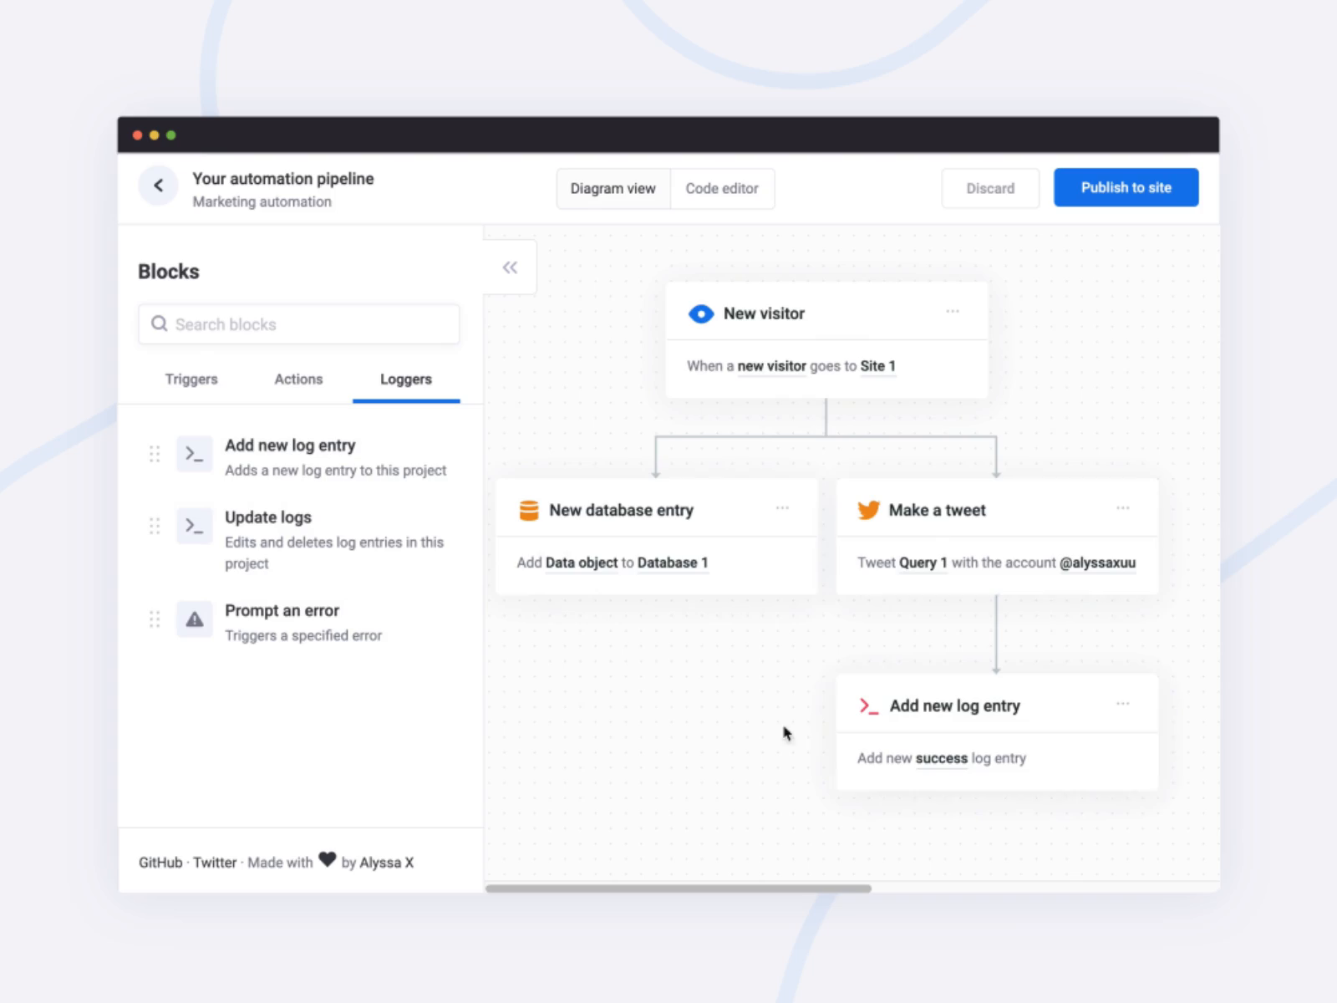Switch to the Triggers tab
This screenshot has height=1003, width=1337.
pyautogui.click(x=191, y=379)
